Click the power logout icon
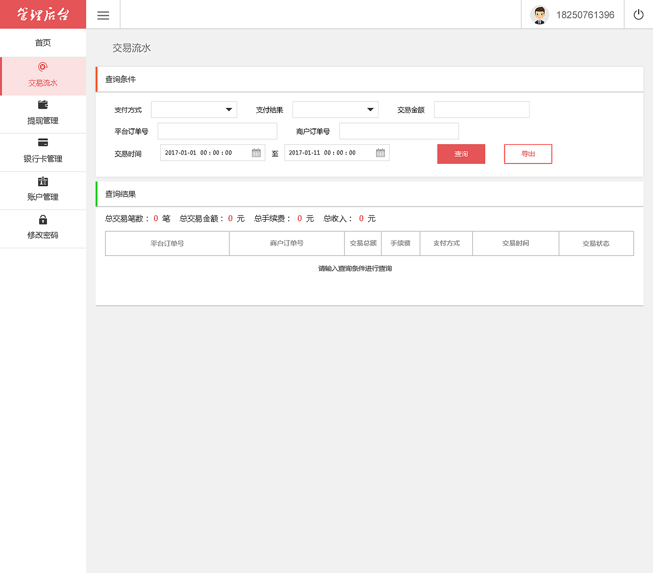Viewport: 653px width, 573px height. [638, 15]
